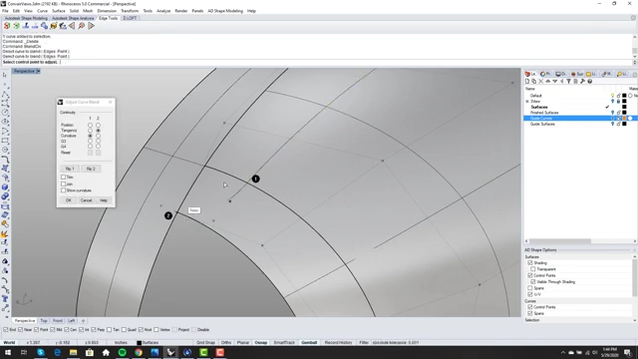Select Position continuity radio for curve 1

(x=90, y=125)
